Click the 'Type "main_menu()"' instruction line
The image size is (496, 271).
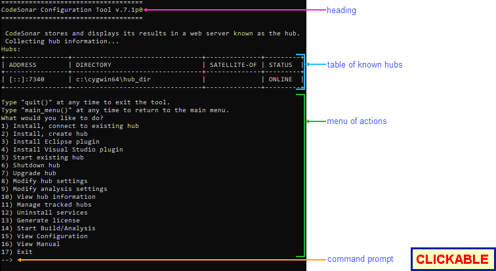click(x=115, y=110)
